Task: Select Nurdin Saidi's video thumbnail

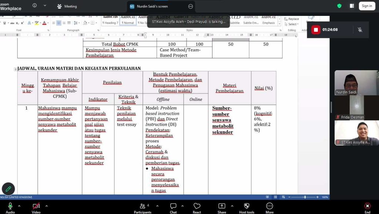Action: coord(356,83)
